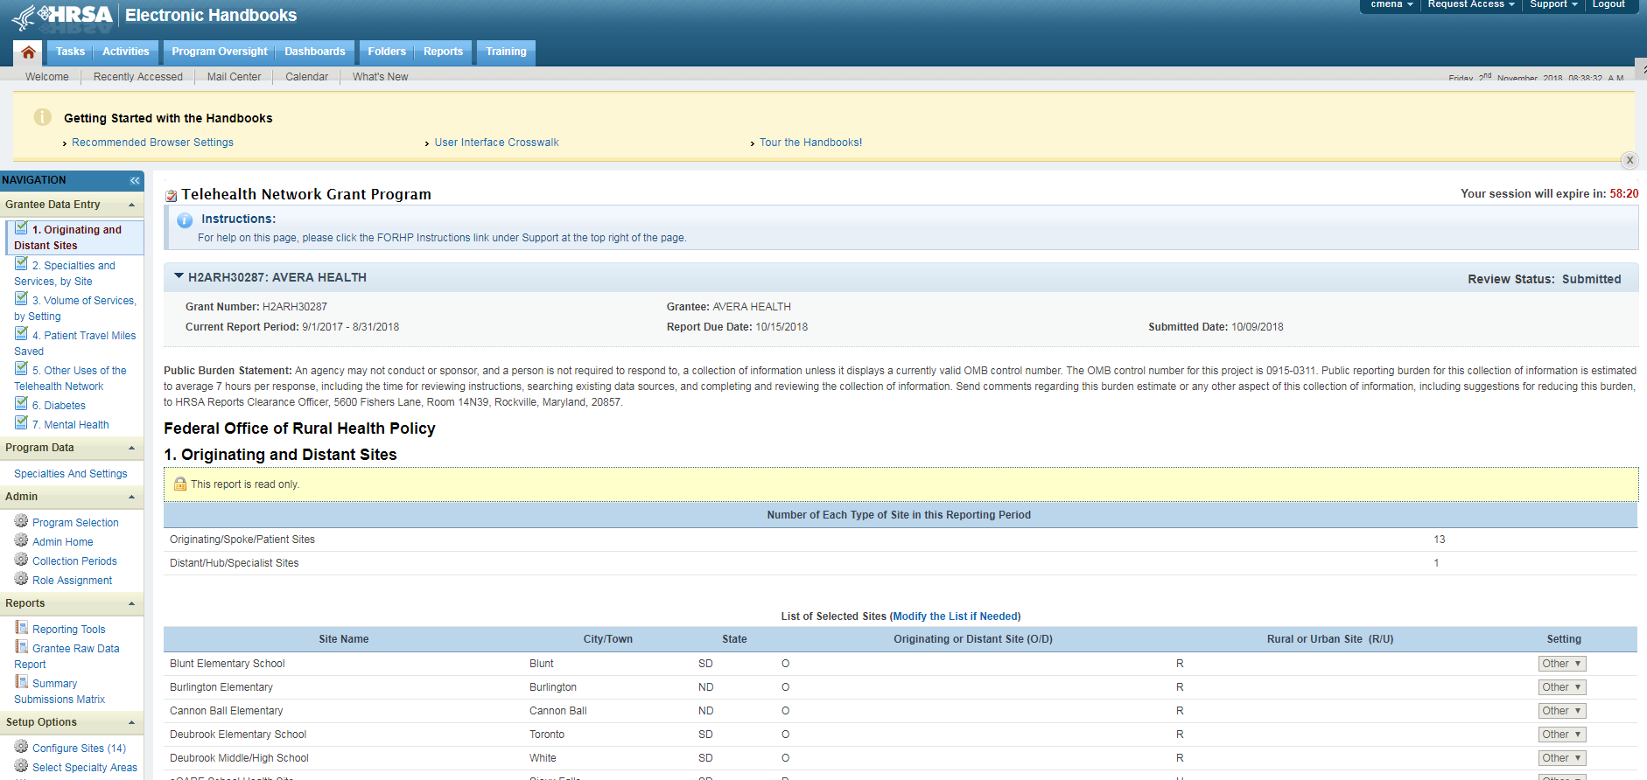Click the Home icon tab
This screenshot has height=780, width=1647.
pyautogui.click(x=28, y=52)
